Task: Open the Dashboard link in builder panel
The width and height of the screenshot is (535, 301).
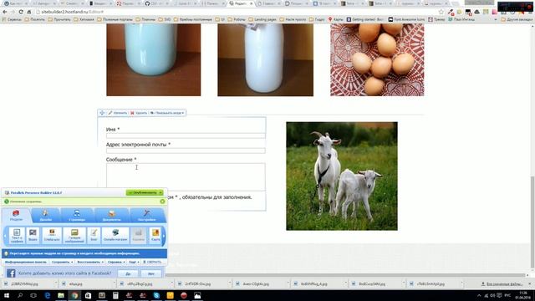Action: tap(26, 262)
